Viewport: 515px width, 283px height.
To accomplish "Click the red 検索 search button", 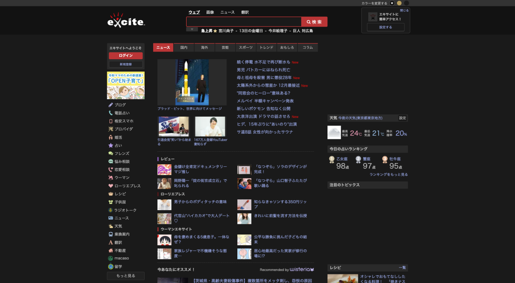I will [x=314, y=22].
